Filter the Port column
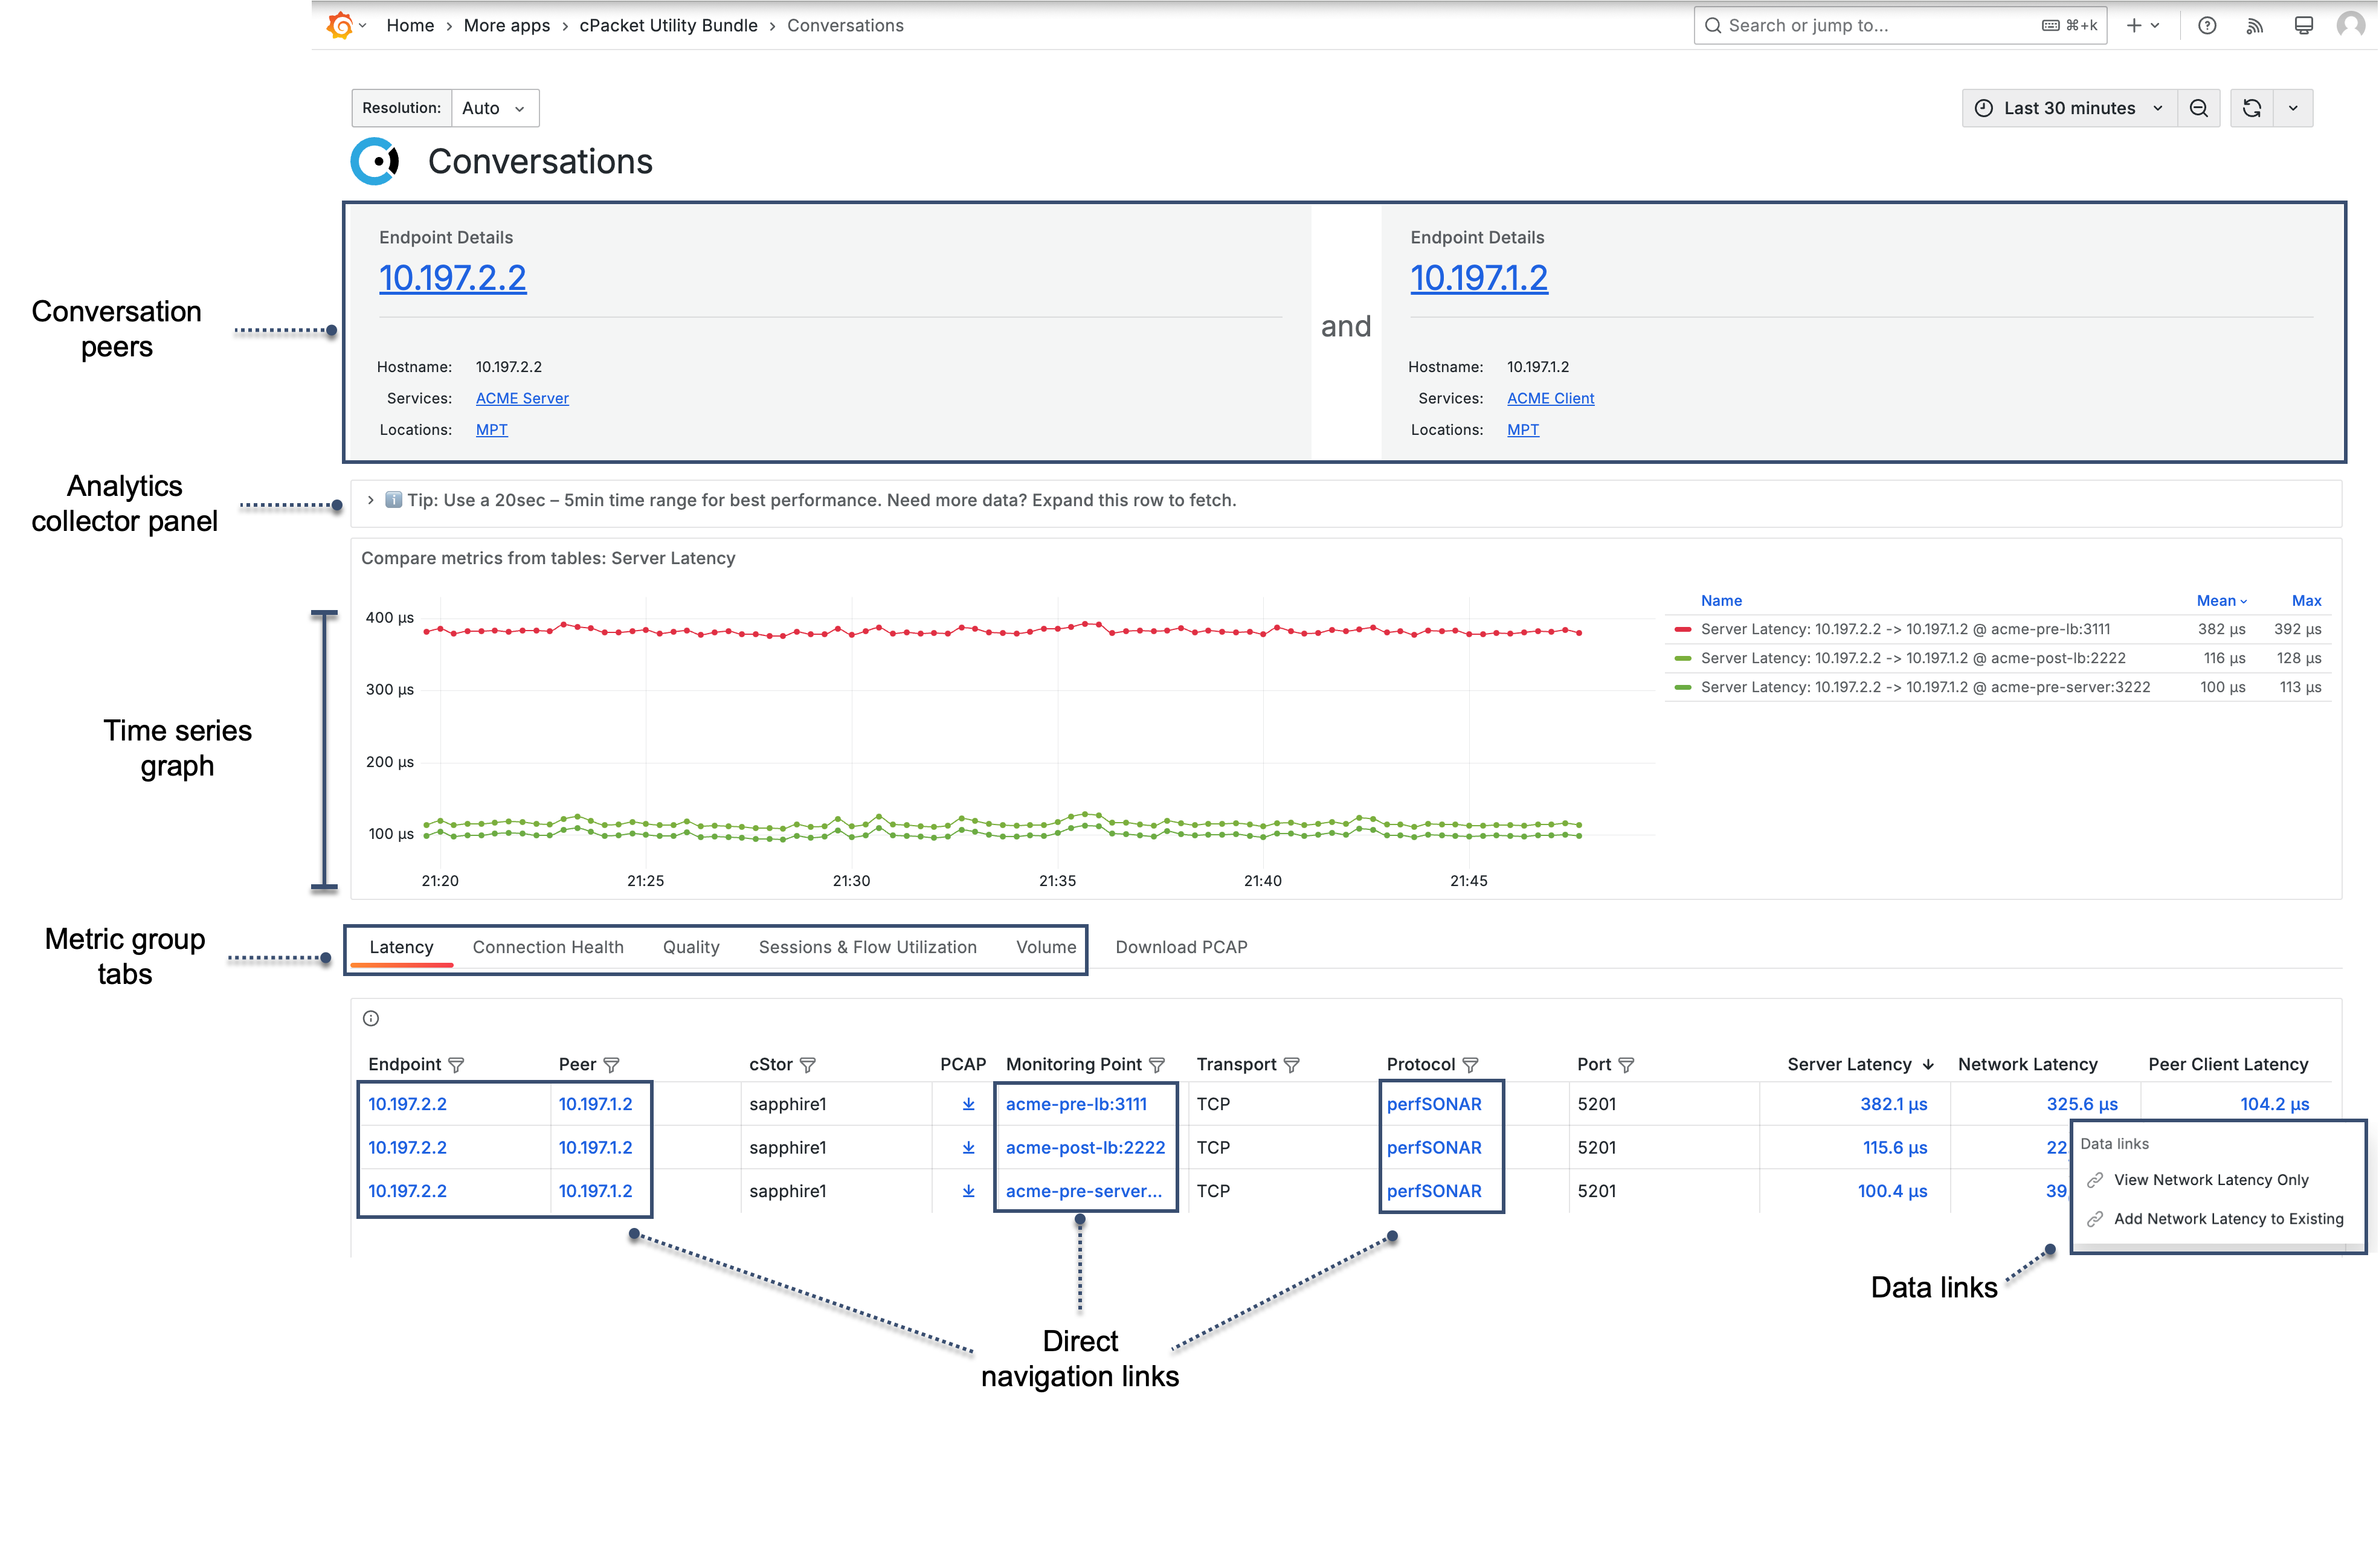 [x=1626, y=1065]
